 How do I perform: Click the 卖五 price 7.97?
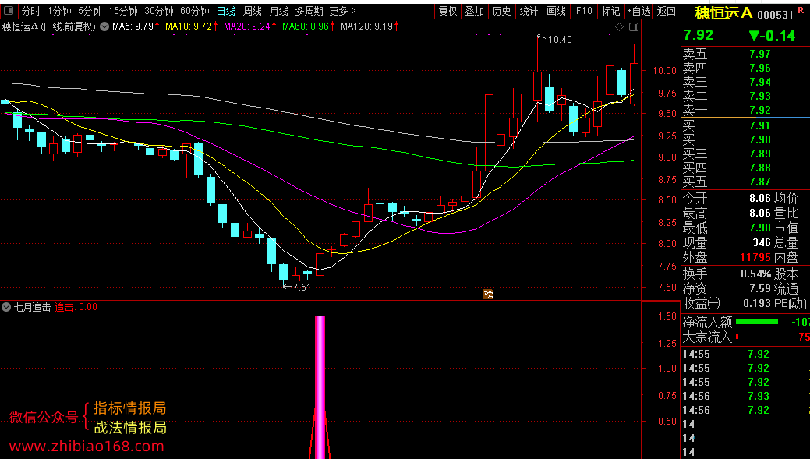tap(760, 55)
